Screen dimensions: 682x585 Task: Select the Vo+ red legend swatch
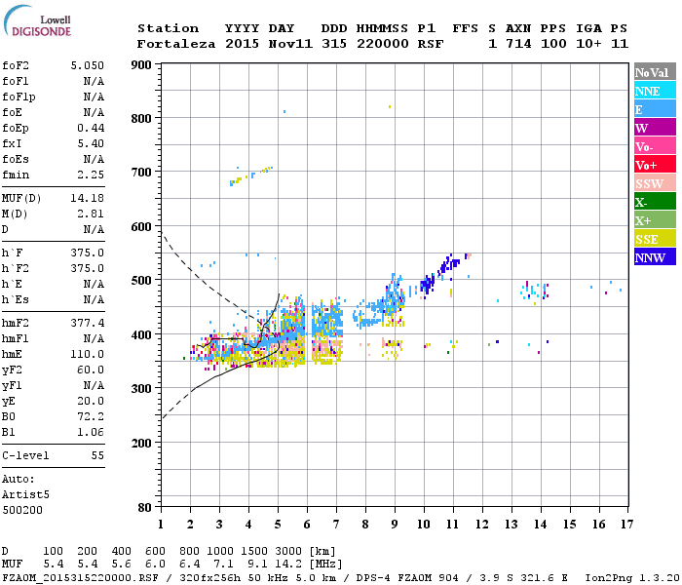(655, 165)
